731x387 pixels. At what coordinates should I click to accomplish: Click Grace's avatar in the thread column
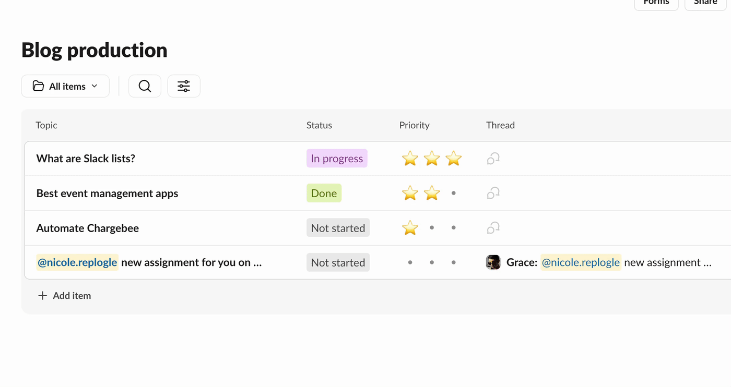(x=493, y=262)
